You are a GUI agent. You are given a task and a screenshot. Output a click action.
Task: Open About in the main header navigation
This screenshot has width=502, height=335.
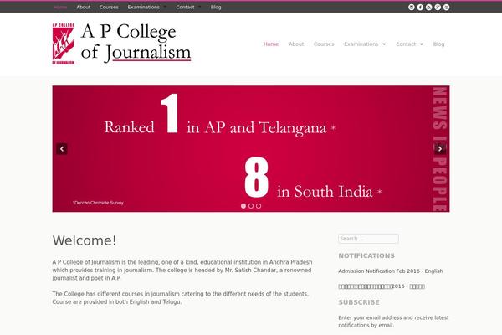(x=296, y=44)
